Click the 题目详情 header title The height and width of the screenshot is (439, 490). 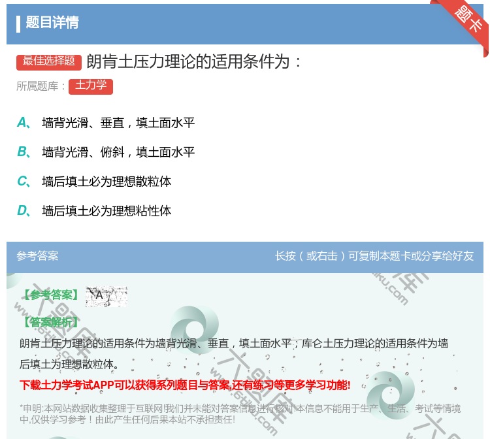click(52, 22)
